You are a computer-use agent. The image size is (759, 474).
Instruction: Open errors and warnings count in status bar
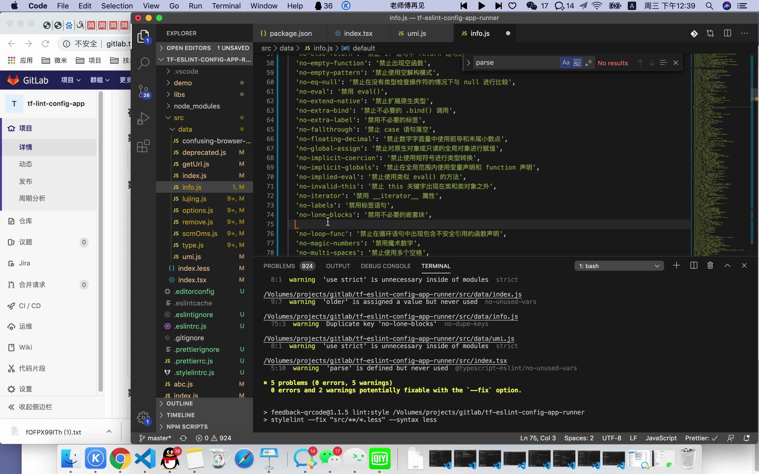(213, 438)
